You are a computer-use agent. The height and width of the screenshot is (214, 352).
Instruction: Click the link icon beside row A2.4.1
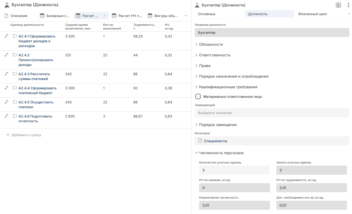pyautogui.click(x=6, y=36)
